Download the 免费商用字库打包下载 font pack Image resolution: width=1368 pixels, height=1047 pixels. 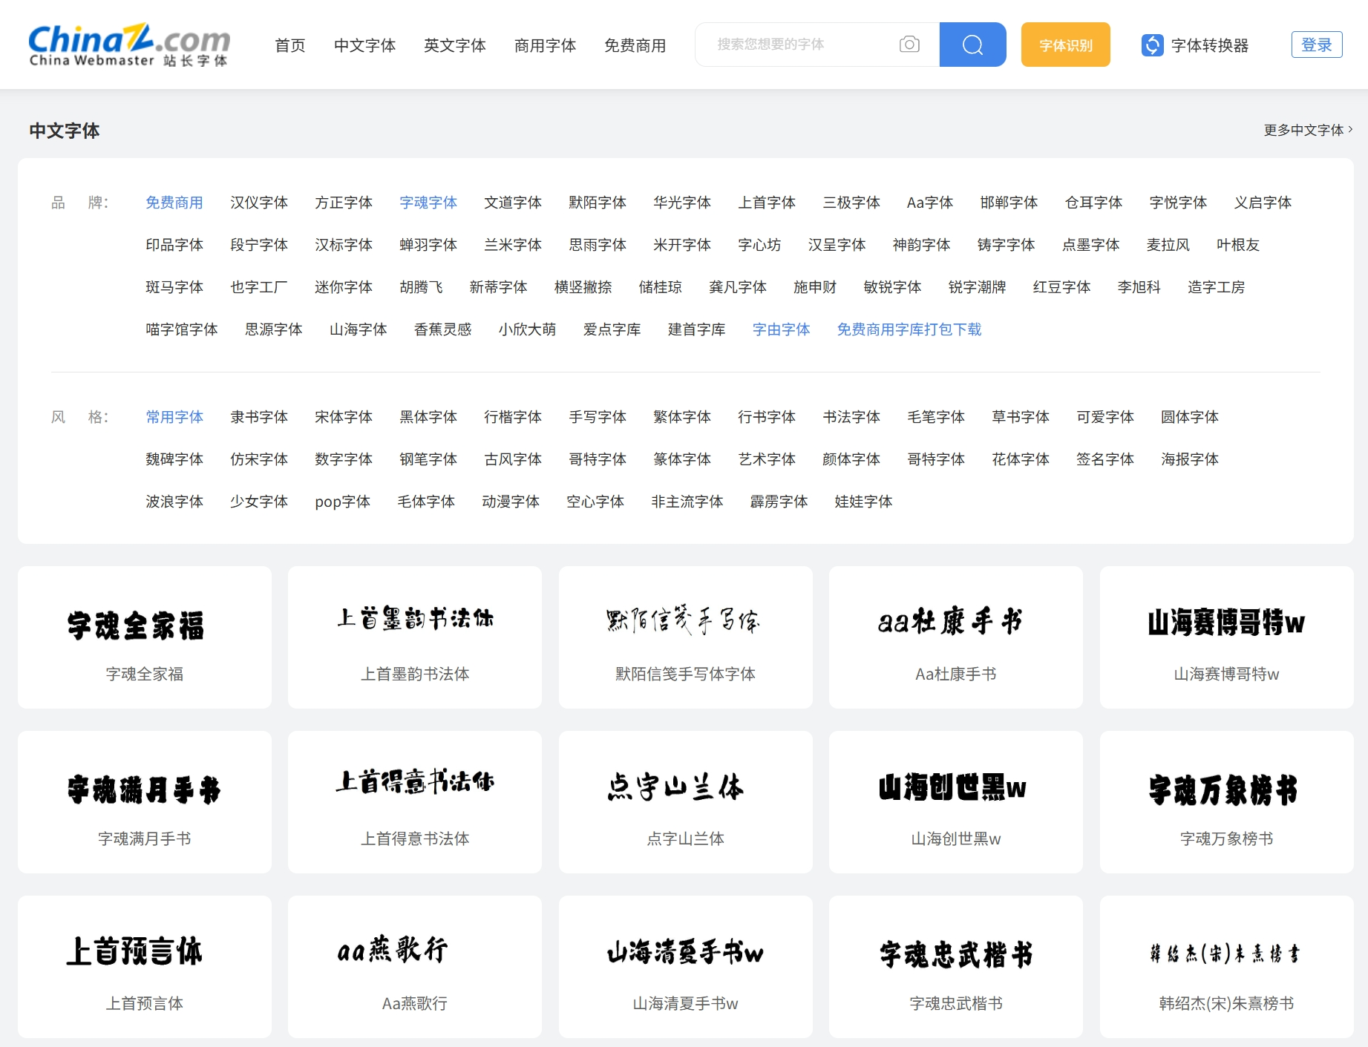coord(909,329)
